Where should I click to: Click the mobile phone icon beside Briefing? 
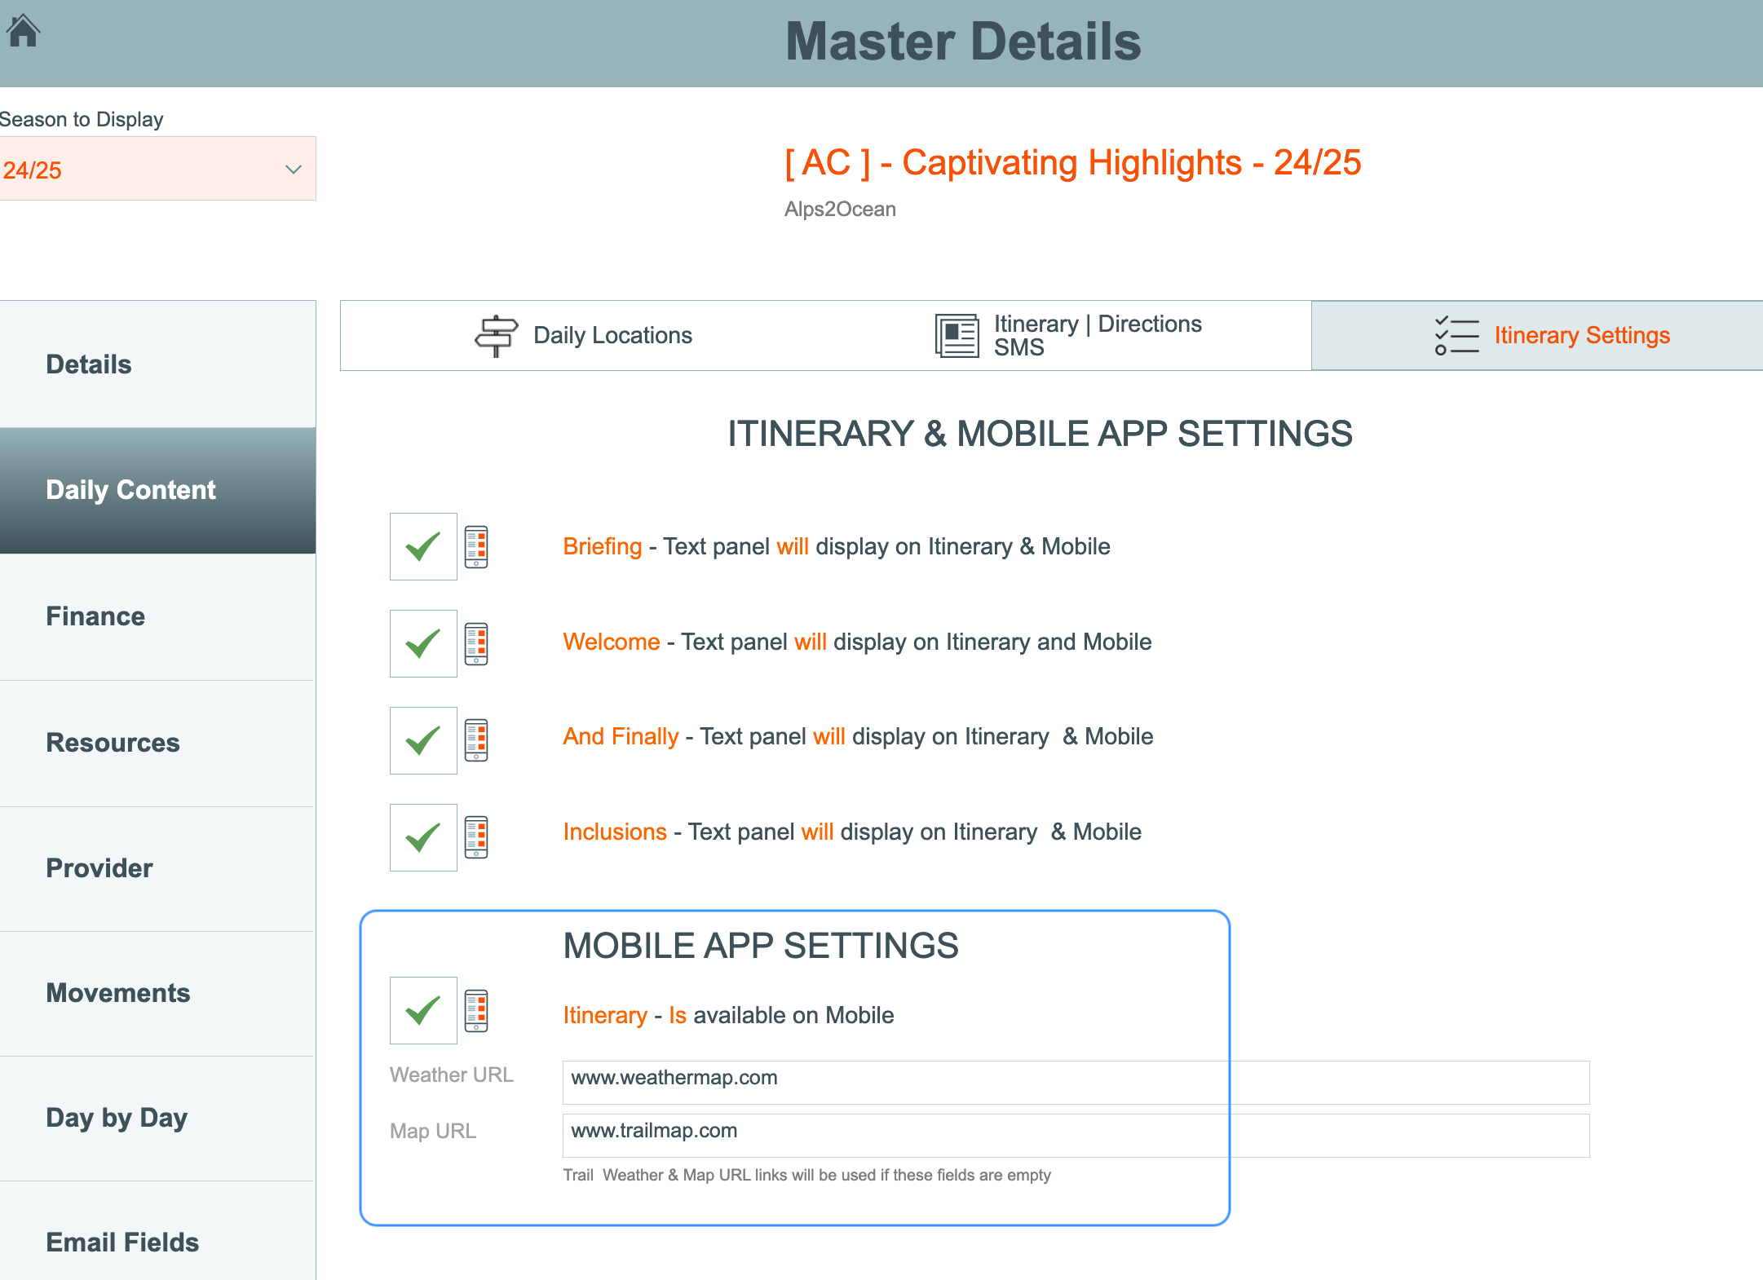476,546
